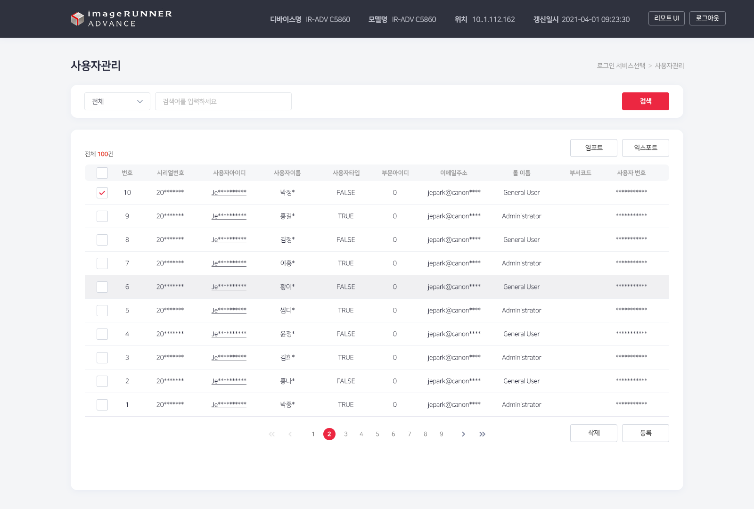Select the checkbox for row 1
Viewport: 754px width, 509px height.
pyautogui.click(x=102, y=405)
